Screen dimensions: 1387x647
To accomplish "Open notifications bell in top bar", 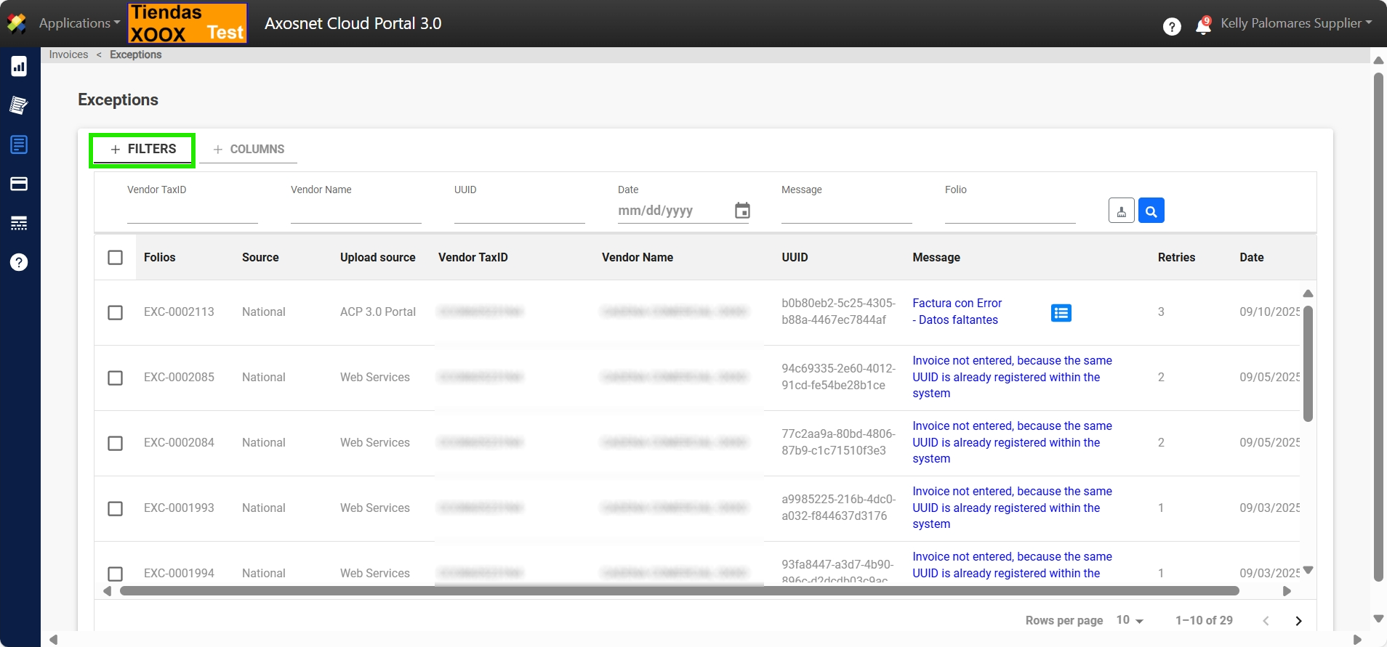I will click(x=1203, y=26).
